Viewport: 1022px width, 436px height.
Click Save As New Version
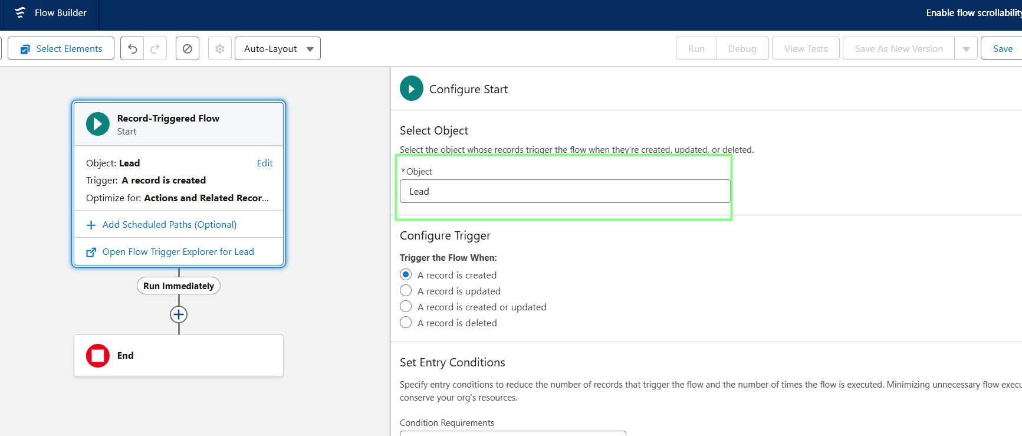point(899,48)
